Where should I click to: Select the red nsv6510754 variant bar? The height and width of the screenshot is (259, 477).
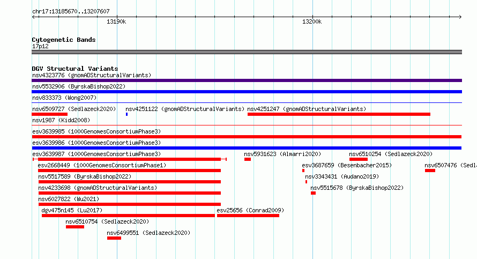click(x=75, y=227)
